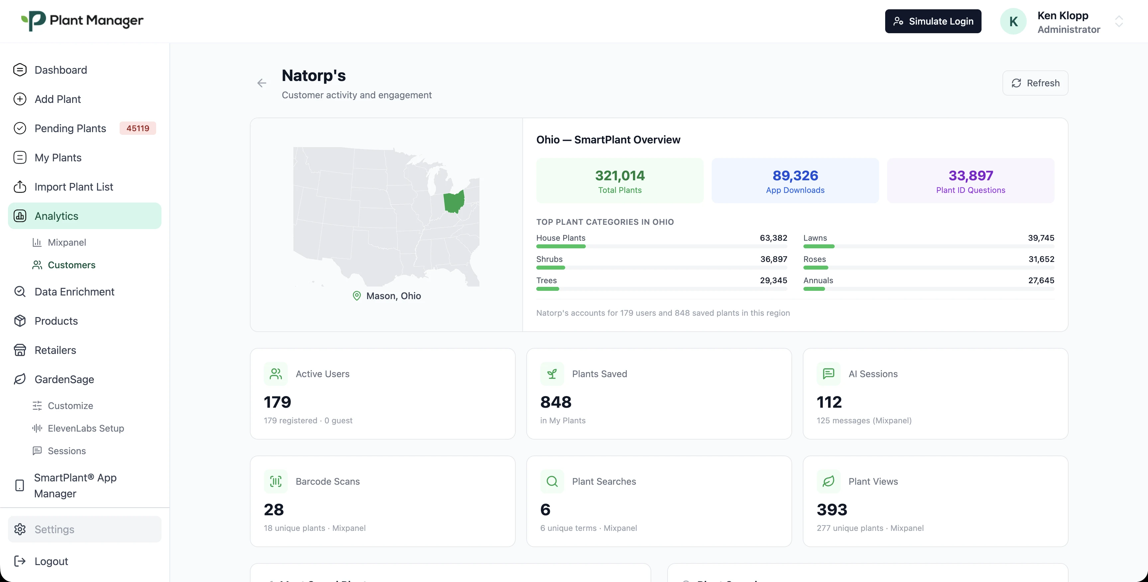Open the Add Plant page
The width and height of the screenshot is (1148, 582).
tap(85, 99)
